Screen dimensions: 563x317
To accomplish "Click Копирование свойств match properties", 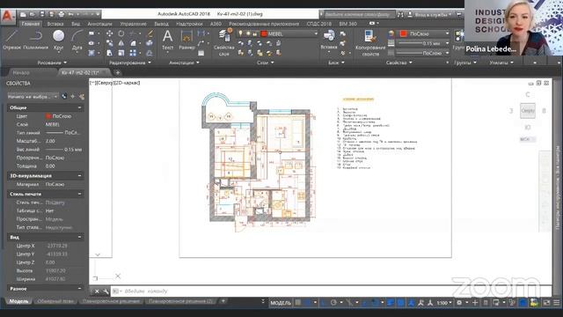I will [370, 42].
